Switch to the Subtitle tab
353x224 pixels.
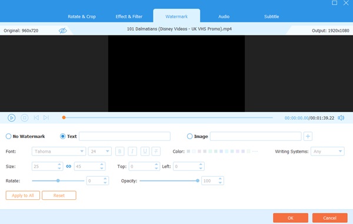[x=271, y=17]
